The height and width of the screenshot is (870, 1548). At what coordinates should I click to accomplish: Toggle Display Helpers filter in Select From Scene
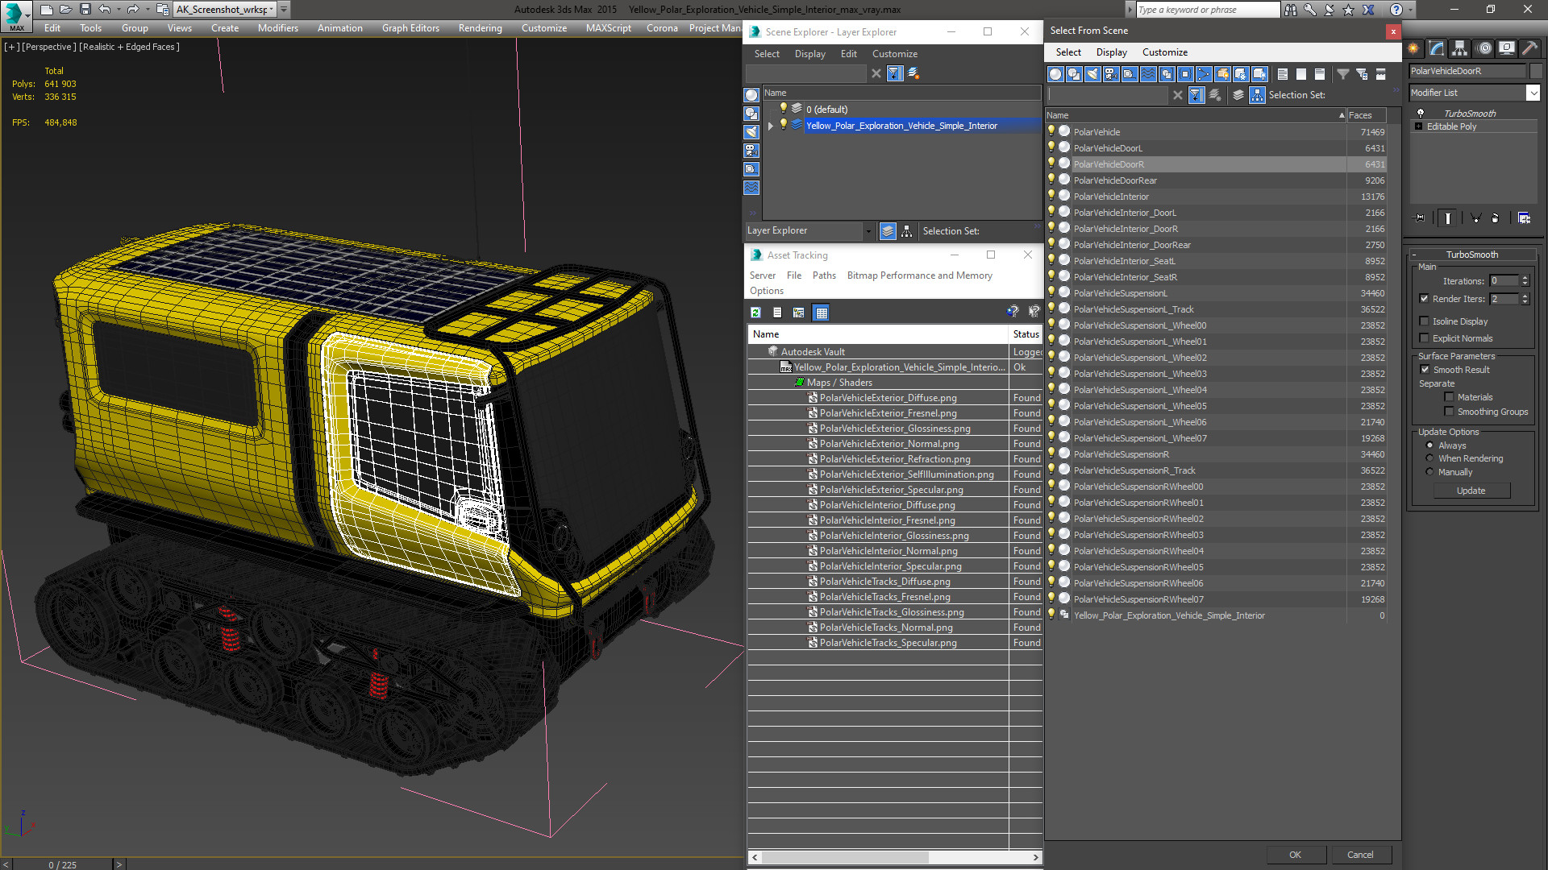(1130, 74)
